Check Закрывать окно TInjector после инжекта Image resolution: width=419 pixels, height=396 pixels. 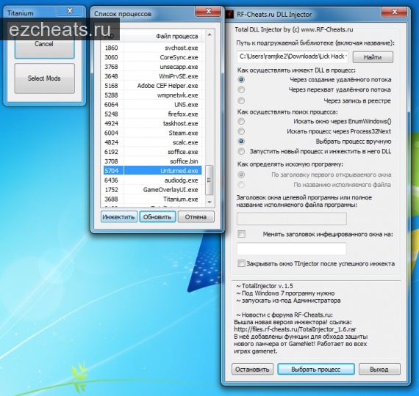coord(241,263)
